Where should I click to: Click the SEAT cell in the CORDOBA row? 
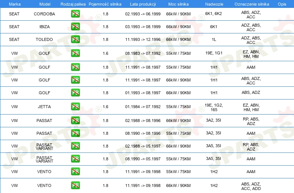click(14, 14)
